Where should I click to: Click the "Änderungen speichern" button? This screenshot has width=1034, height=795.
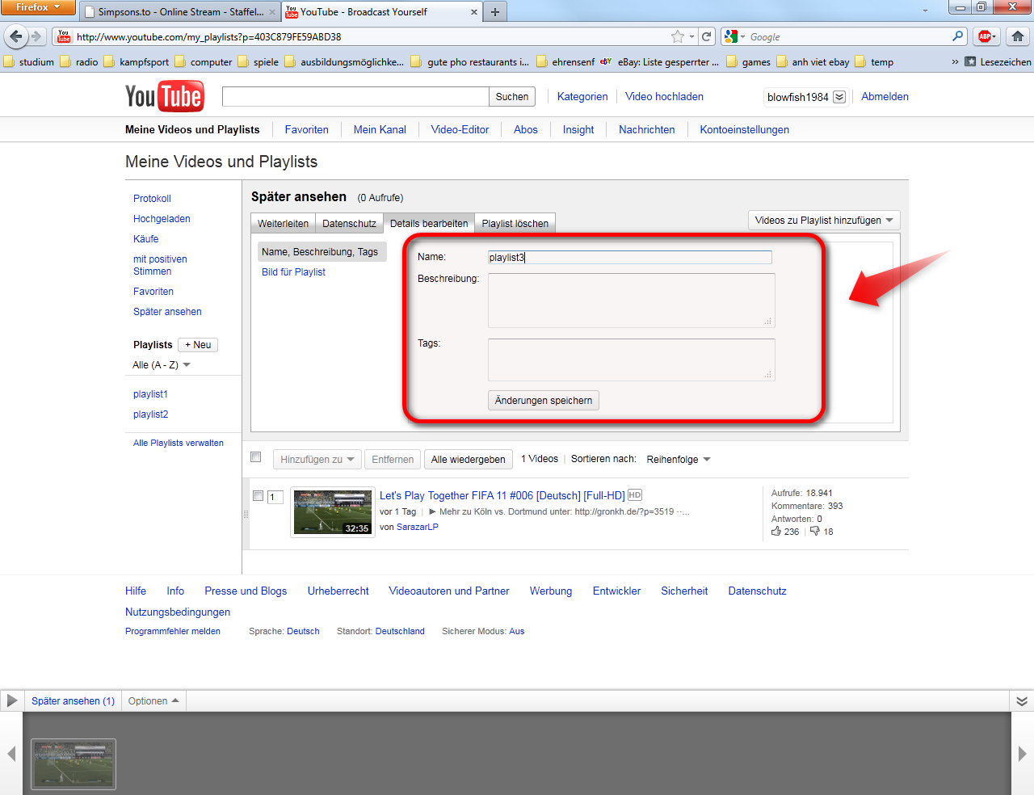[543, 400]
